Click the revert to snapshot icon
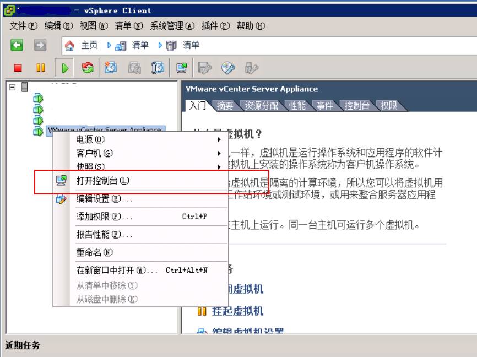 pos(134,68)
